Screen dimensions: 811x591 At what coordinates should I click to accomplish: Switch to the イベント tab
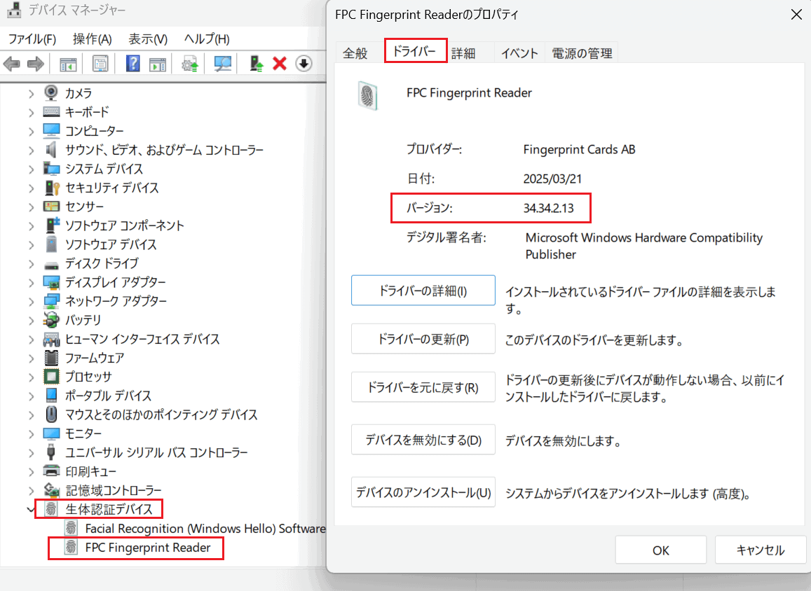click(519, 53)
